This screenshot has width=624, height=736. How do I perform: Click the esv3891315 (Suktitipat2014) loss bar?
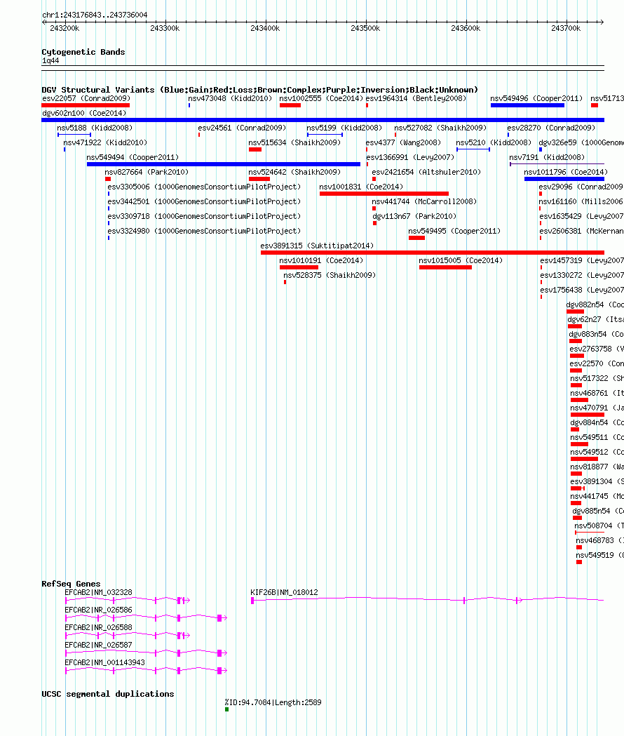coord(433,253)
